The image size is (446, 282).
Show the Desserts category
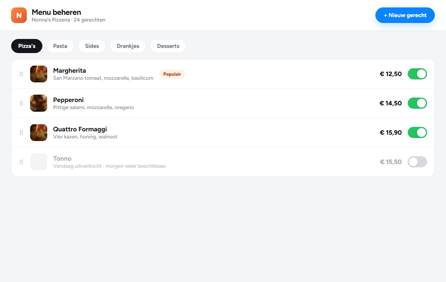[168, 46]
